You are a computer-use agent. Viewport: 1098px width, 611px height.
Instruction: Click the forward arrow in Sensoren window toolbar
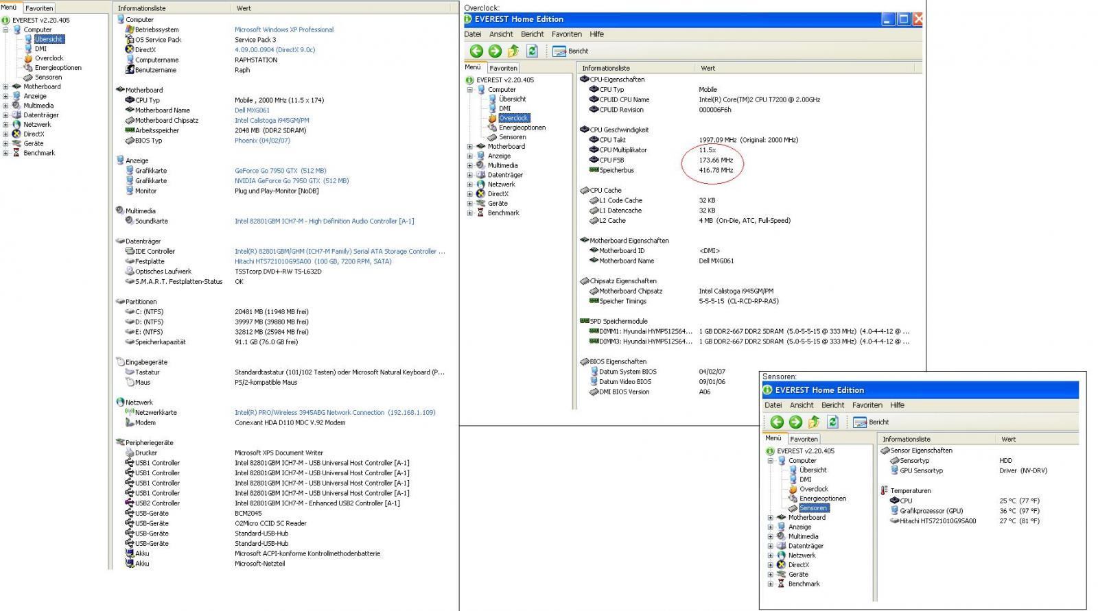tap(795, 422)
